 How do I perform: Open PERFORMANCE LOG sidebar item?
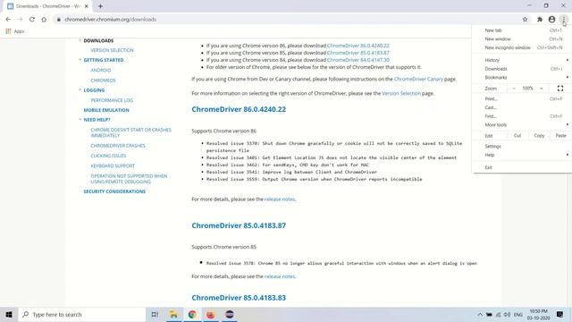click(x=112, y=100)
